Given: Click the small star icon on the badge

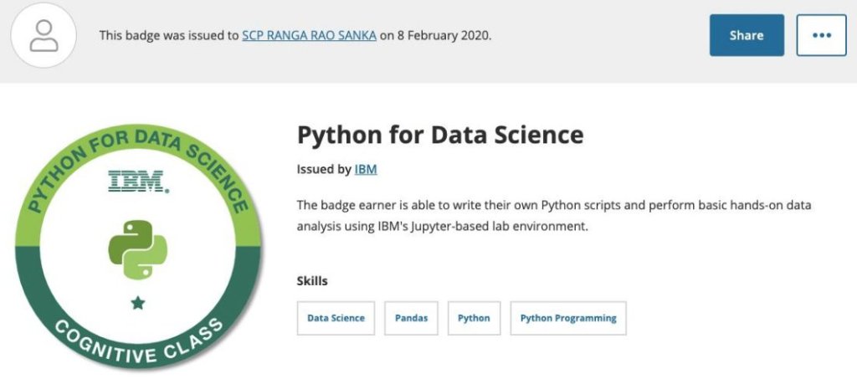Looking at the screenshot, I should (138, 303).
